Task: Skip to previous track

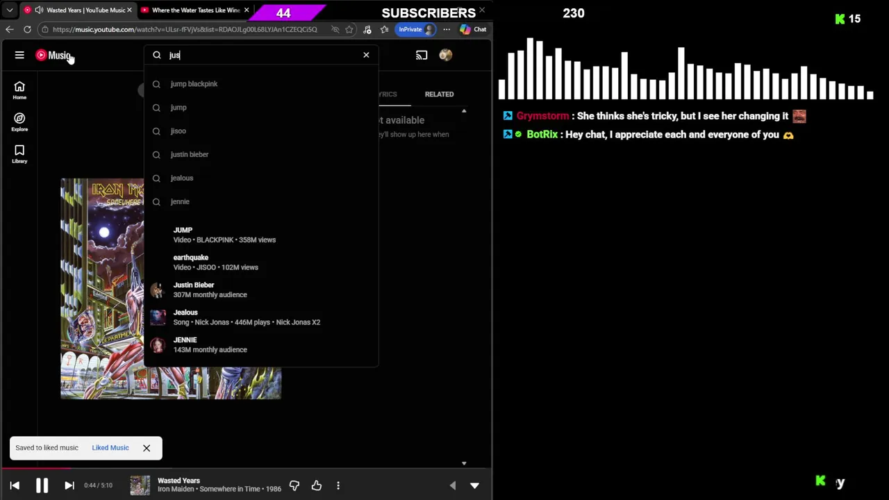Action: pyautogui.click(x=15, y=485)
